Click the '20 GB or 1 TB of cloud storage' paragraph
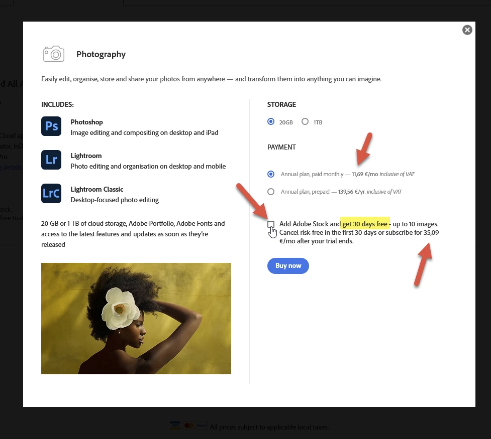The height and width of the screenshot is (439, 491). point(133,234)
